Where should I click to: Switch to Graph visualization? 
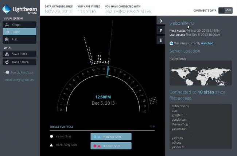[19, 25]
